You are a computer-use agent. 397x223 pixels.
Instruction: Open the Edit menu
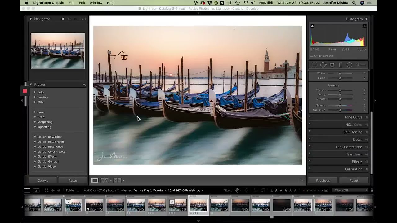[x=82, y=3]
